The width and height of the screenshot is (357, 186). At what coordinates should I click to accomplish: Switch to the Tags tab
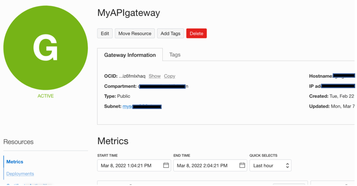[175, 55]
